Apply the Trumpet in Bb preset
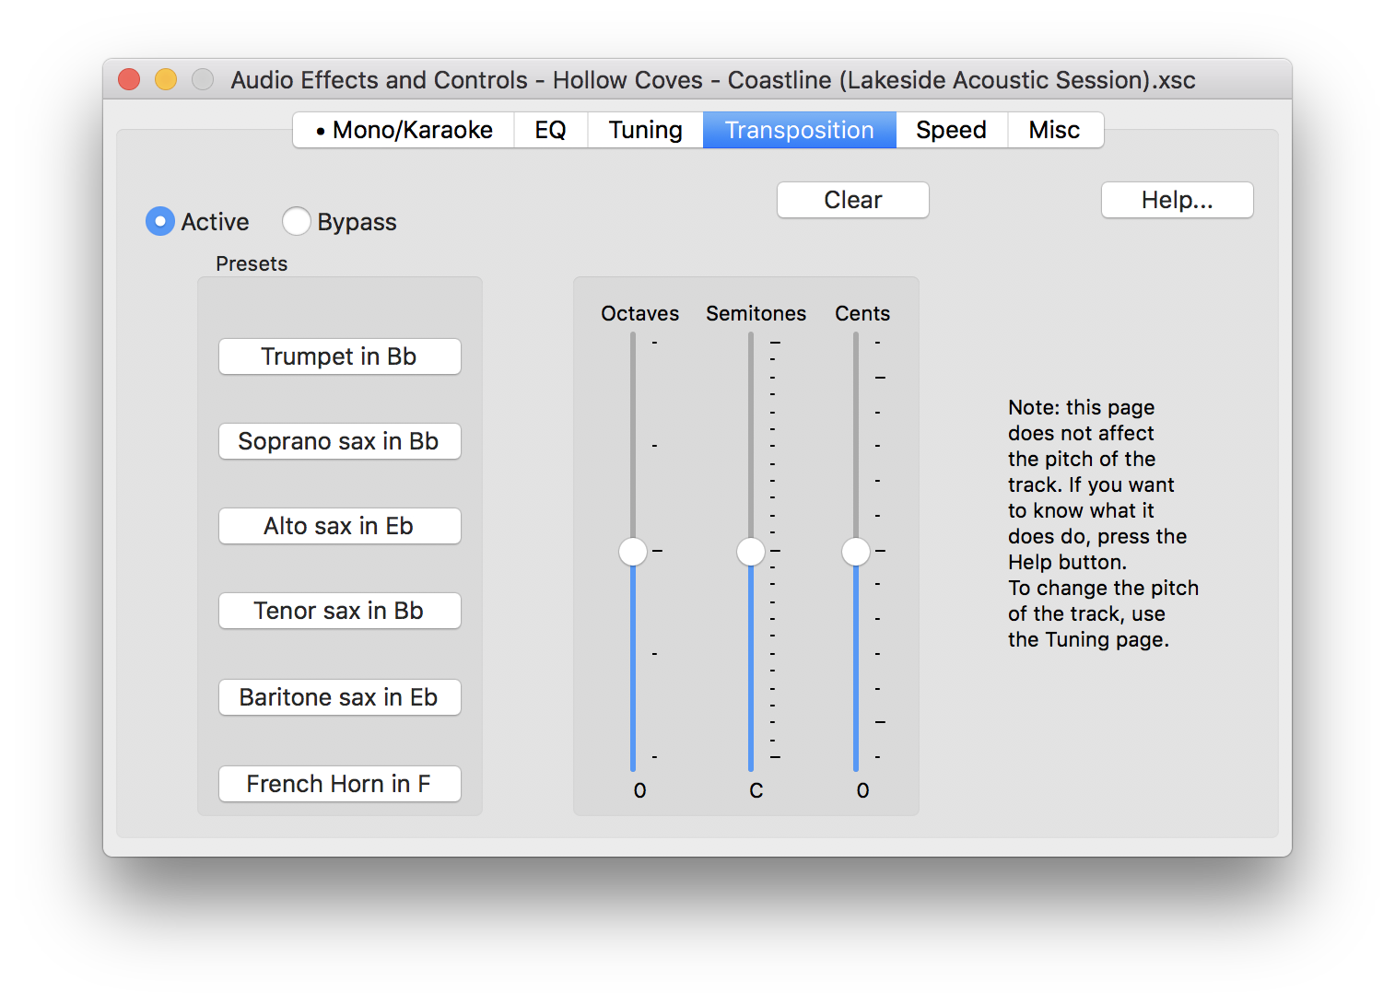 pos(340,356)
